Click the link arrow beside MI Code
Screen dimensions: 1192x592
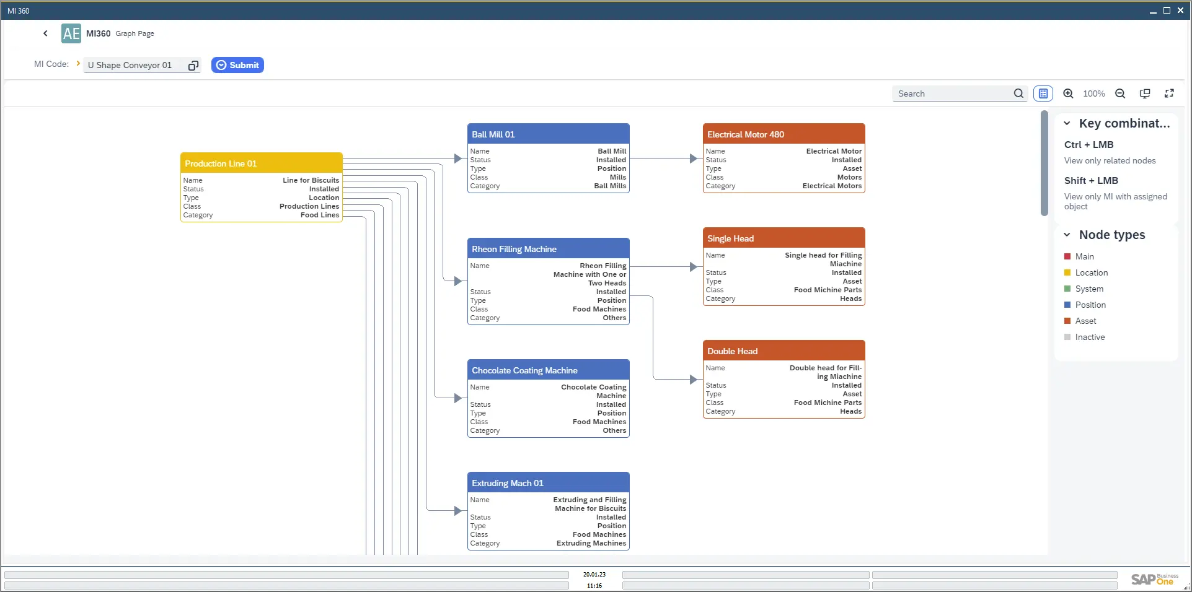coord(78,64)
